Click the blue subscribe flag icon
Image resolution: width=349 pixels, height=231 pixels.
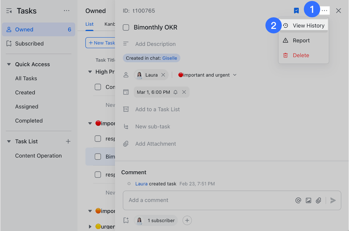point(296,10)
